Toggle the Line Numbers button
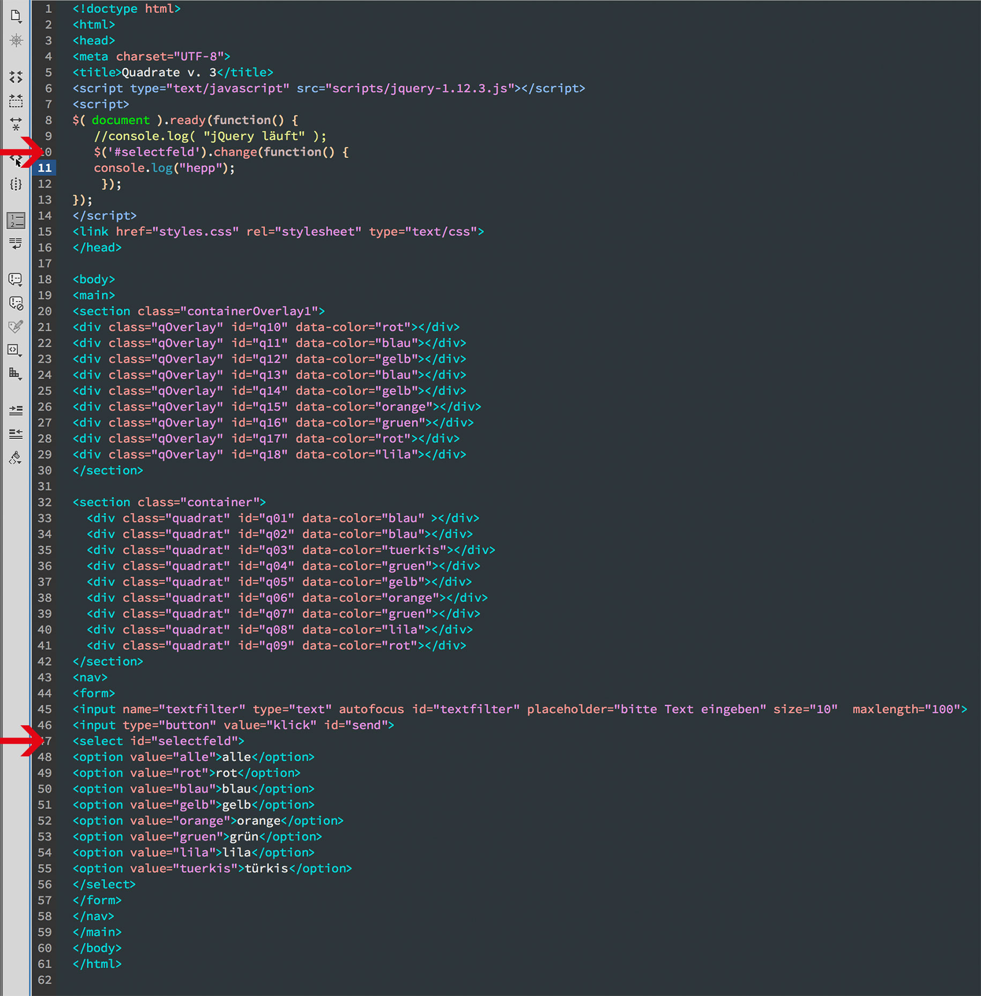Screen dimensions: 981x996 (x=16, y=220)
